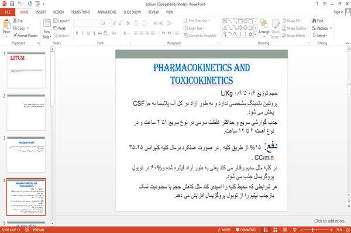Click zoom out minus button

point(301,230)
